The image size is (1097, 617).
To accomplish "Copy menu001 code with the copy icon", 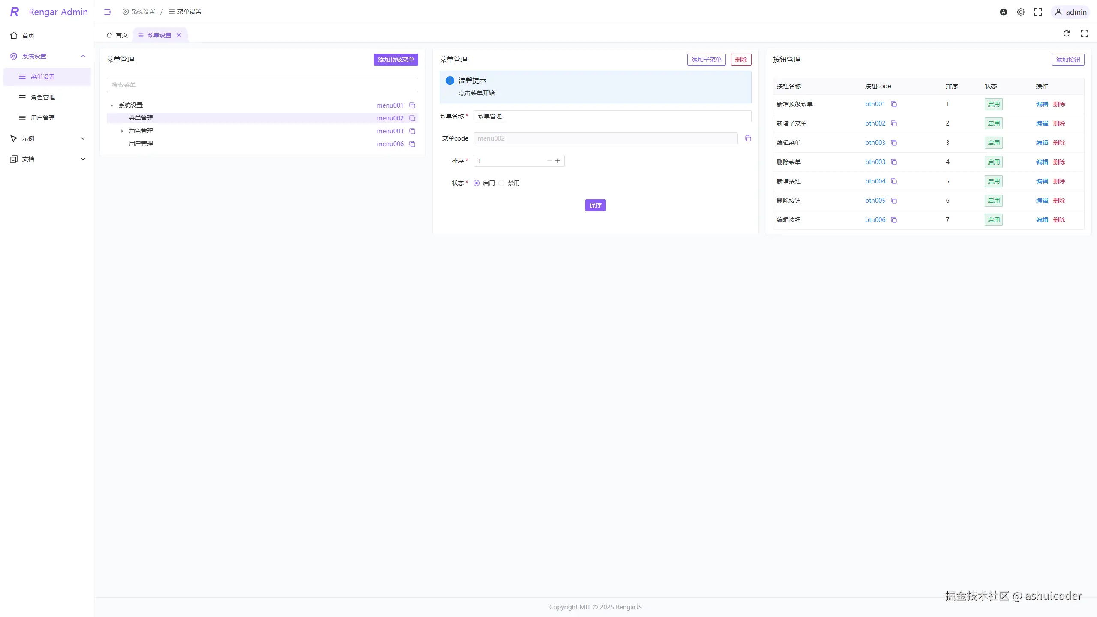I will [412, 105].
